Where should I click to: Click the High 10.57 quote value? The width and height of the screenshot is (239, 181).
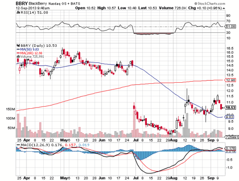(x=107, y=8)
